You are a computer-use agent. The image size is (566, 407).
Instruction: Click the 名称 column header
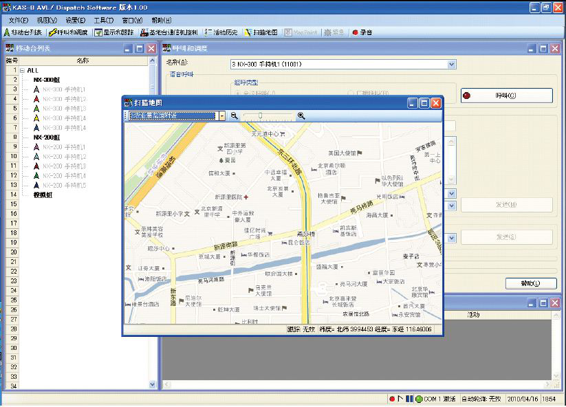coord(83,60)
